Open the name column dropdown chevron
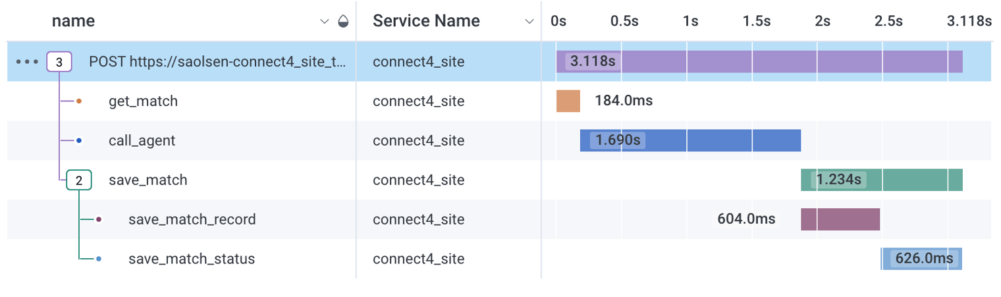The height and width of the screenshot is (297, 1001). pos(324,22)
